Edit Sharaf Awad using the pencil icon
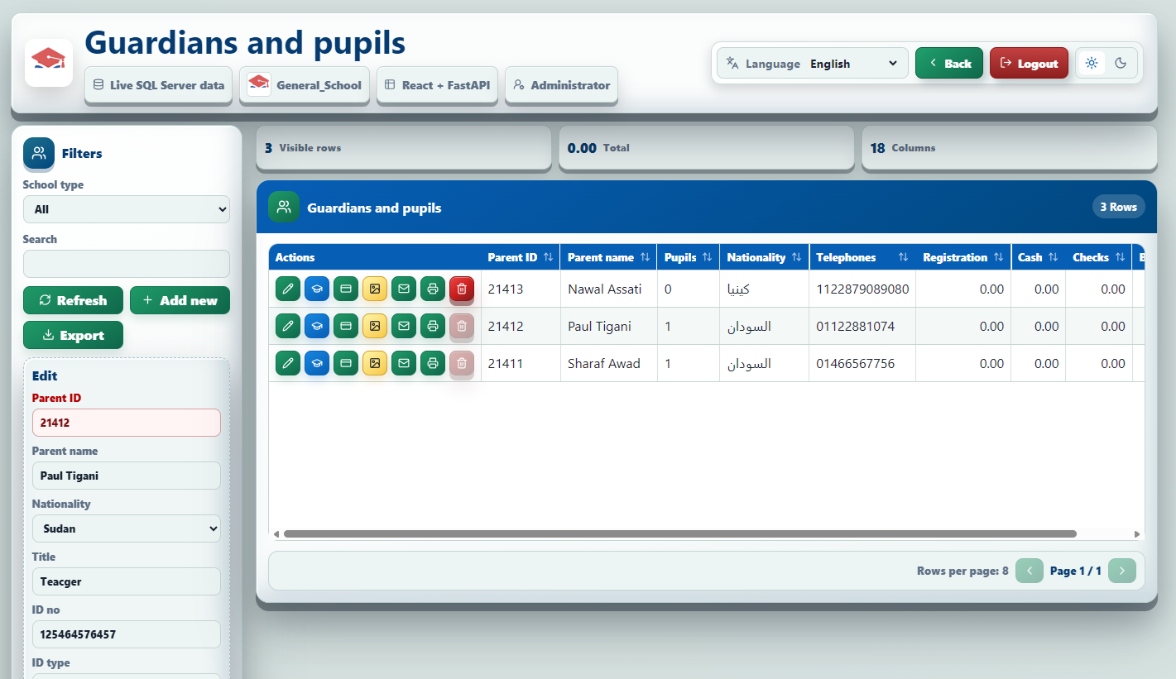Image resolution: width=1176 pixels, height=679 pixels. tap(288, 363)
